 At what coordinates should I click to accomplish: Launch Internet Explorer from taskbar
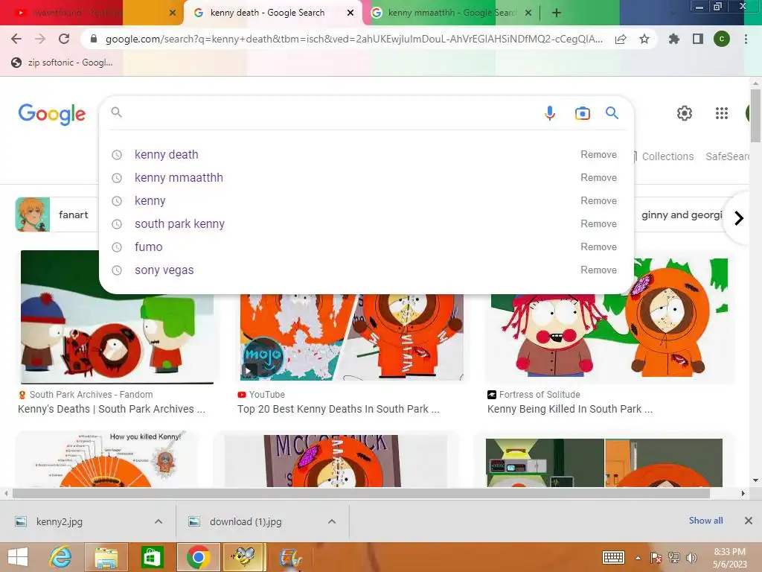60,557
